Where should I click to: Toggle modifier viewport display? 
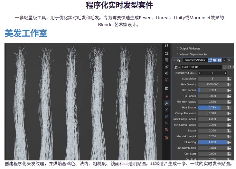pos(215,60)
